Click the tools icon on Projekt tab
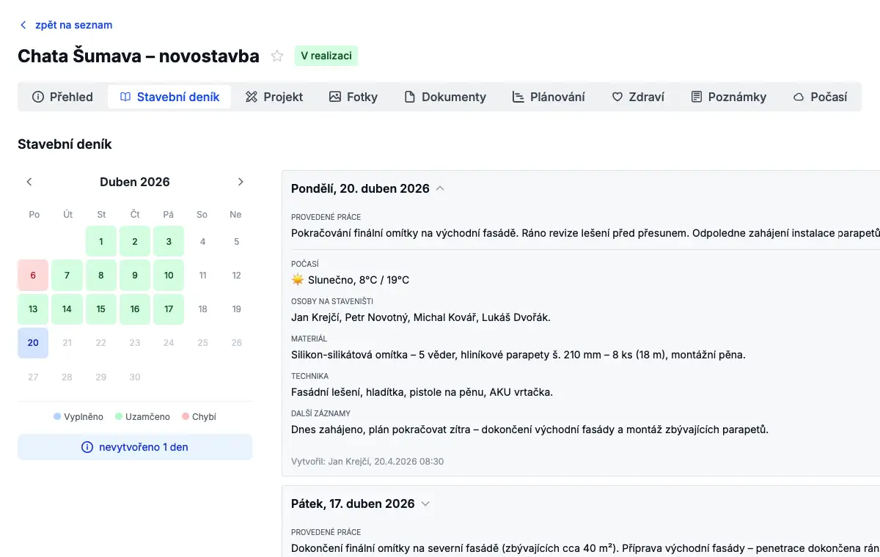The height and width of the screenshot is (557, 880). coord(252,97)
